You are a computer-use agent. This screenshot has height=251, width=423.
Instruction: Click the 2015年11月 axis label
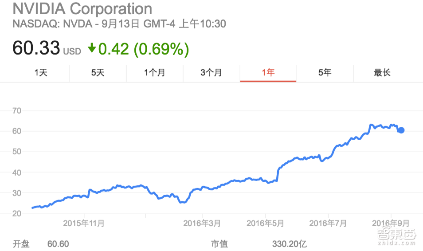coord(84,224)
